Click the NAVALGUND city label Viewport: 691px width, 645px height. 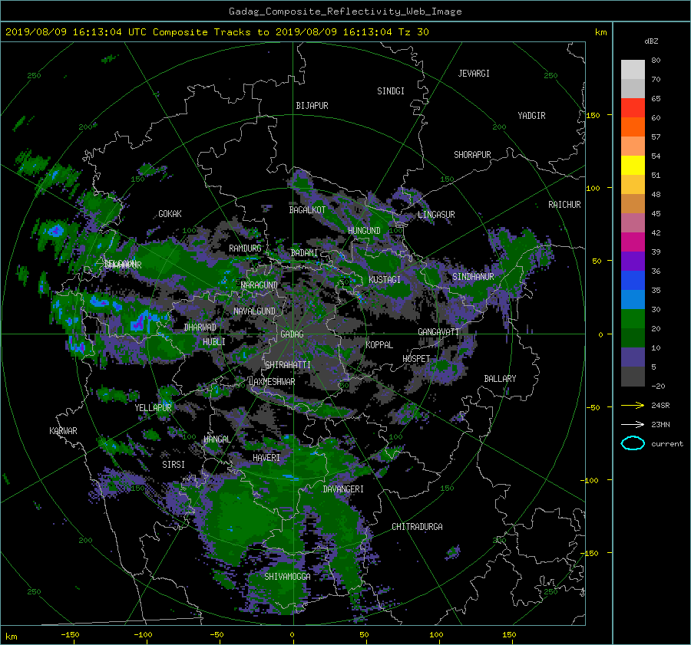(254, 311)
